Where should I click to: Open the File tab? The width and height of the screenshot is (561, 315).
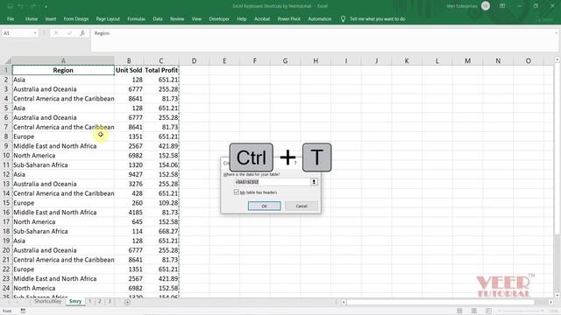[11, 19]
